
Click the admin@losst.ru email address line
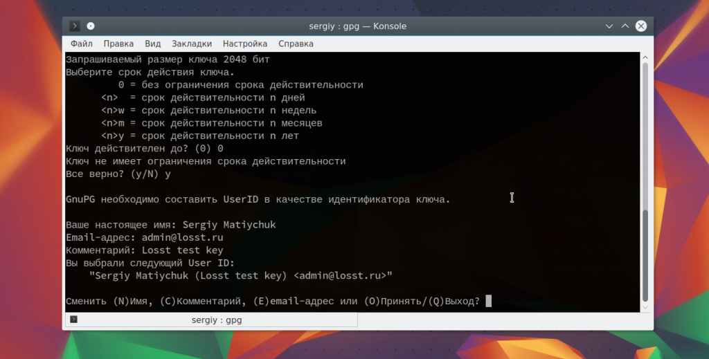(x=144, y=238)
